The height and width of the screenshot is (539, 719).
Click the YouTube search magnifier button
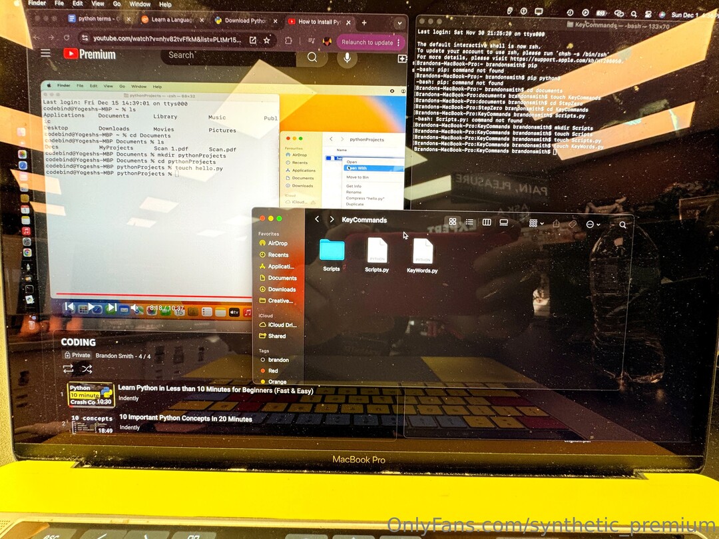point(312,57)
